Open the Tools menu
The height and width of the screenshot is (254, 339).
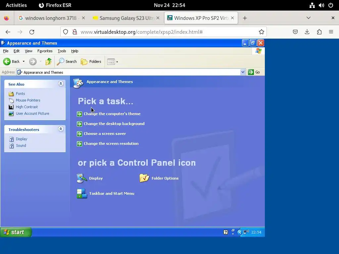pos(62,51)
